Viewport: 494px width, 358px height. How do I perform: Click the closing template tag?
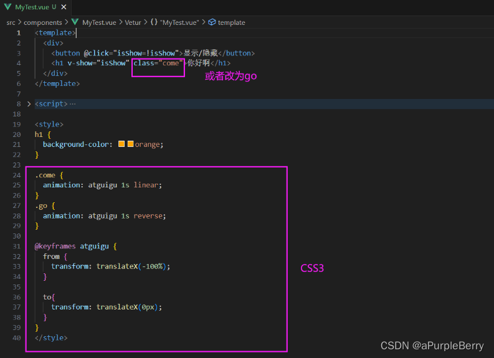coord(57,84)
